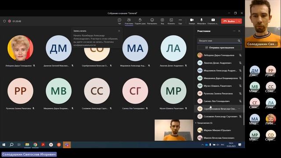
Task: Leave the meeting with Выйти button
Action: pos(229,21)
